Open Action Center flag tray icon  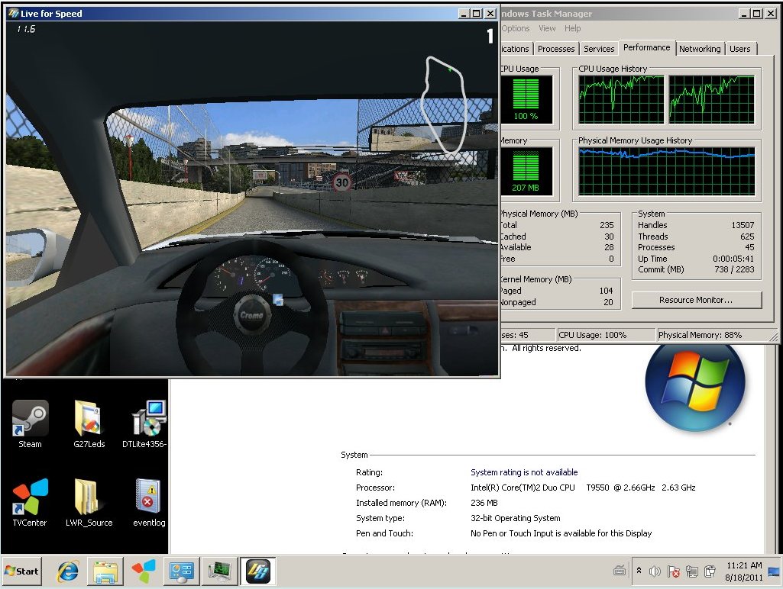(673, 571)
